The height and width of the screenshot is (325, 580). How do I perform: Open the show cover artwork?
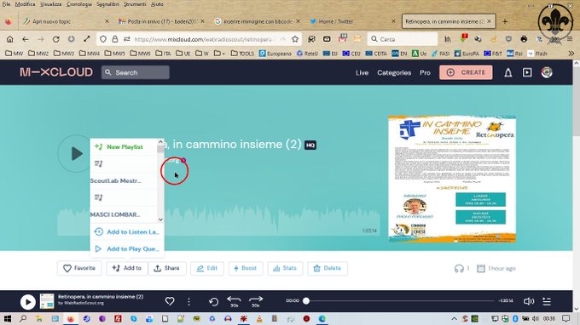coord(452,180)
